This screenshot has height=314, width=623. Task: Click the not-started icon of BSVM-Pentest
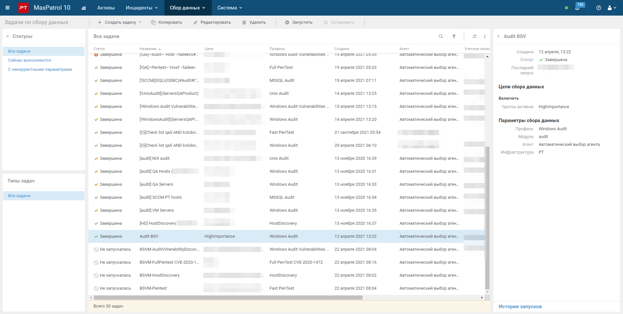96,288
